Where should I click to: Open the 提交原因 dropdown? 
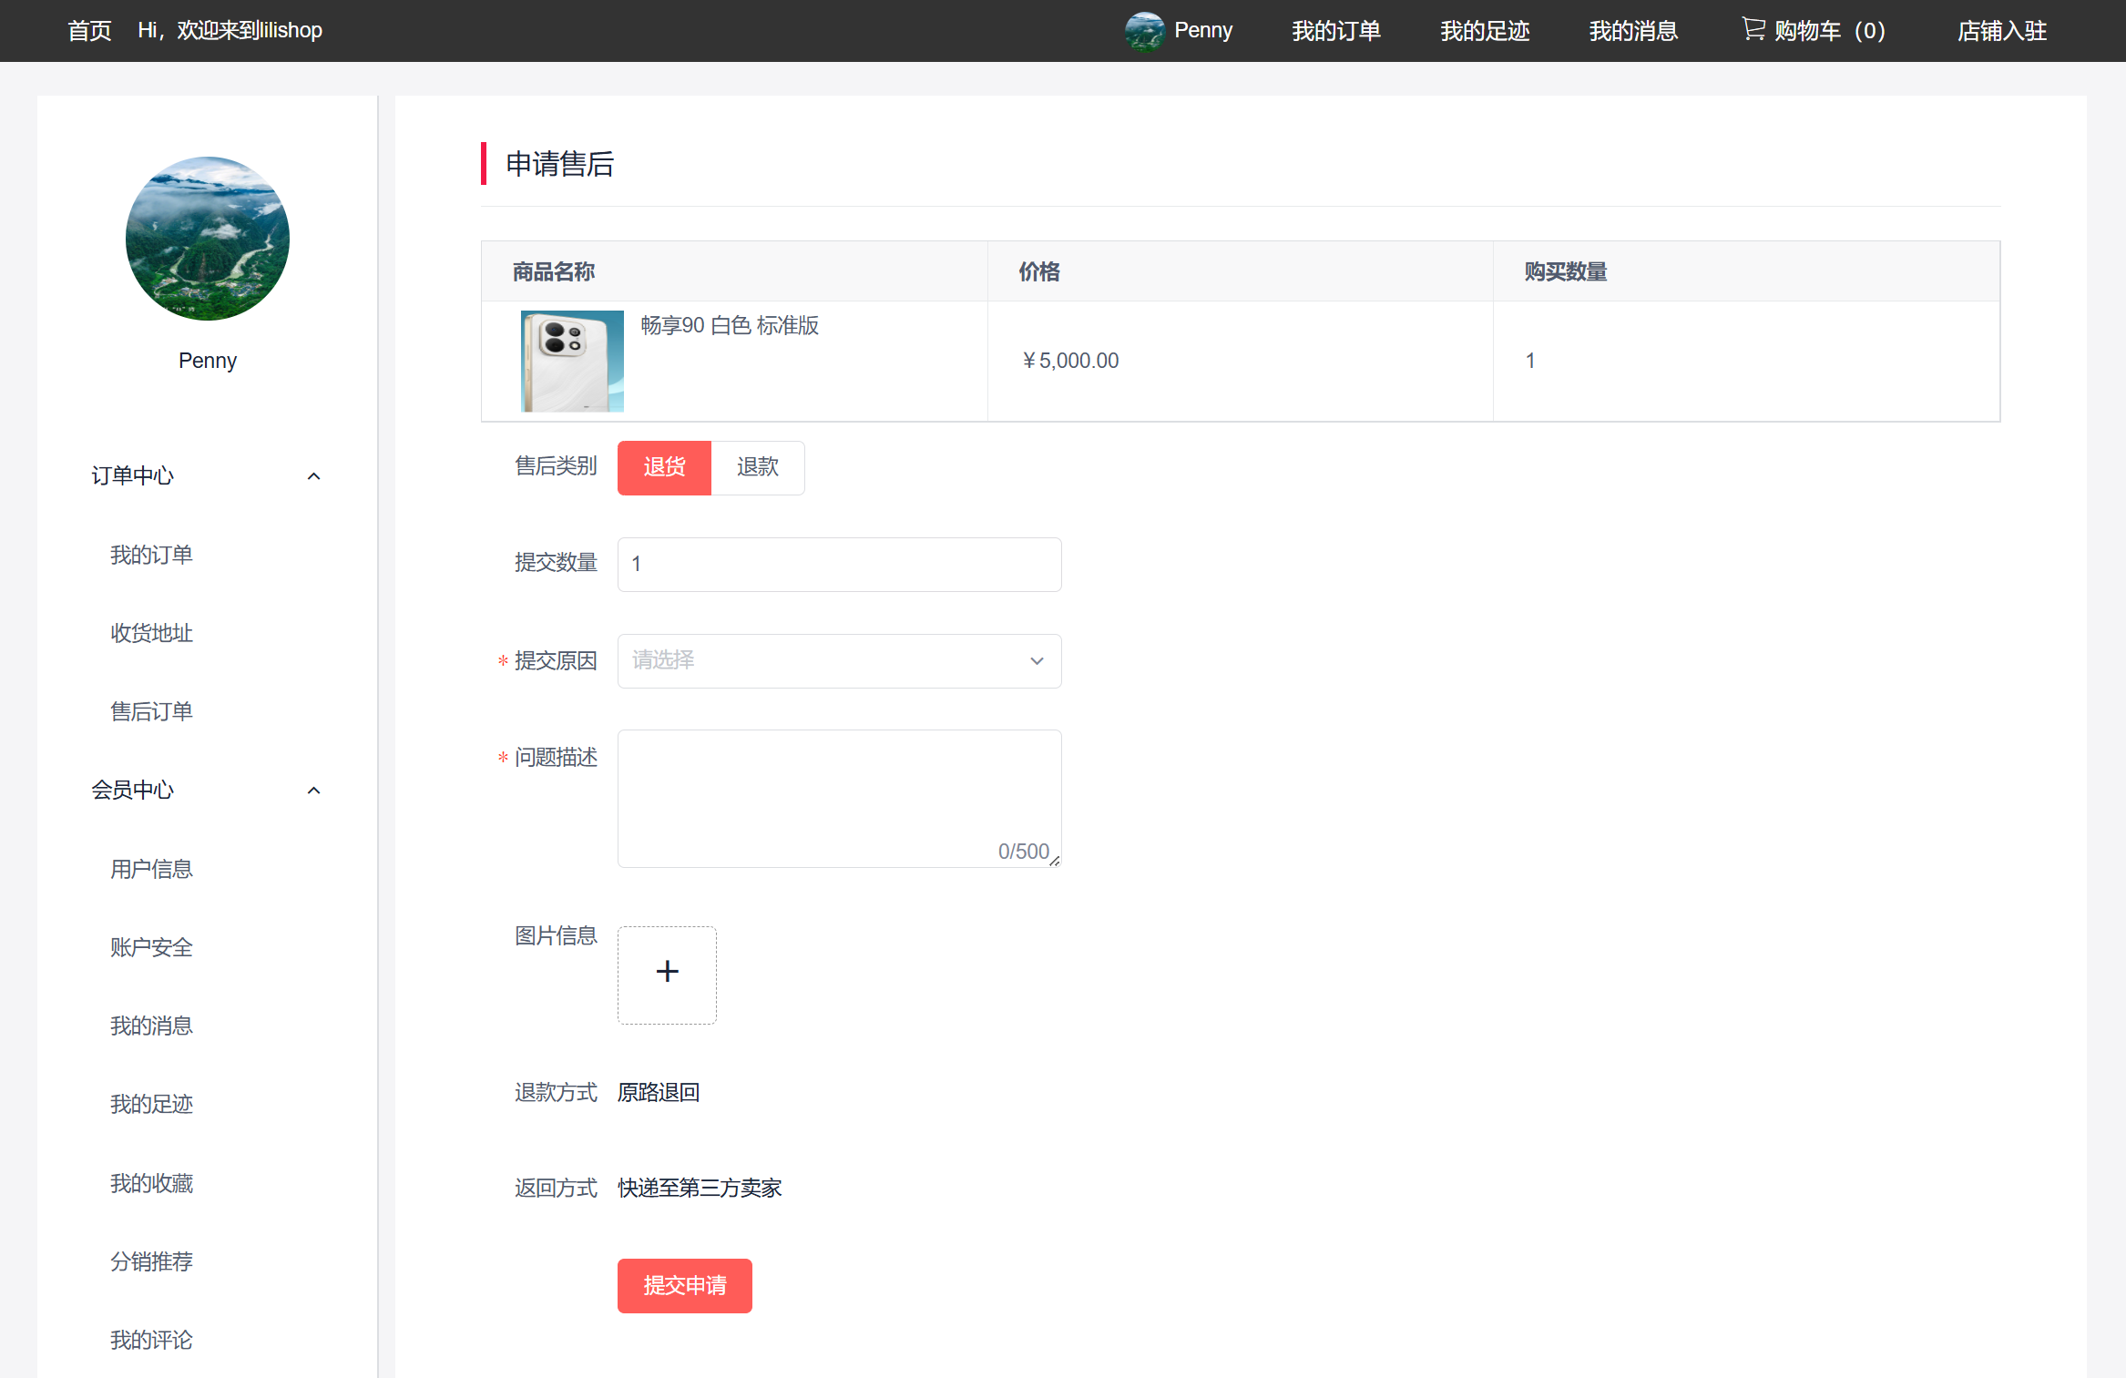[839, 661]
